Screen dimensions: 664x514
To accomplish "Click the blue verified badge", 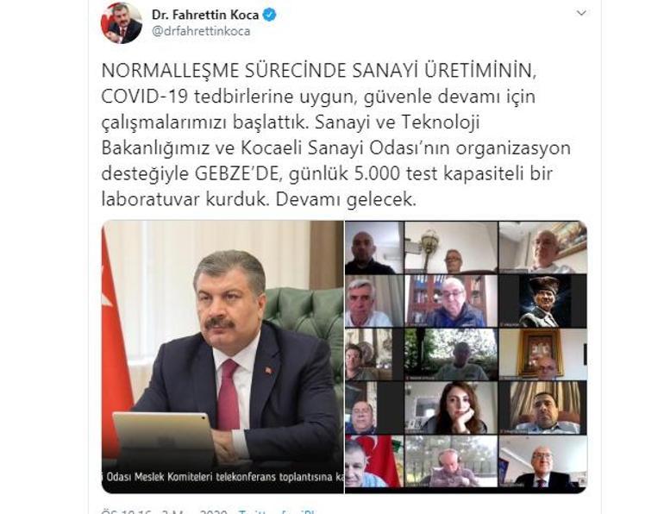I will tap(270, 15).
